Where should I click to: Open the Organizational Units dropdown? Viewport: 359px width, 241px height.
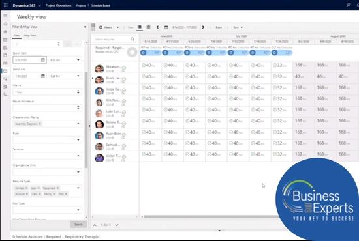point(78,172)
